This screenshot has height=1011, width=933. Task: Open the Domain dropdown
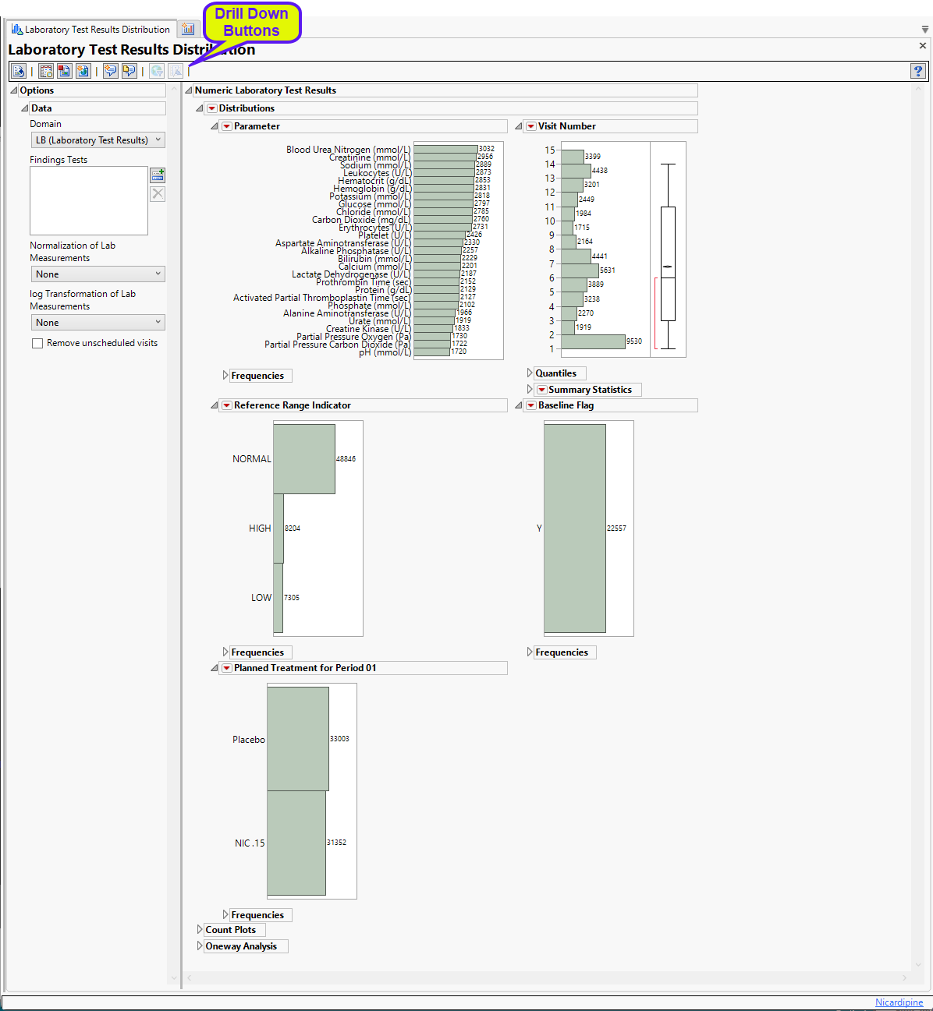[98, 140]
